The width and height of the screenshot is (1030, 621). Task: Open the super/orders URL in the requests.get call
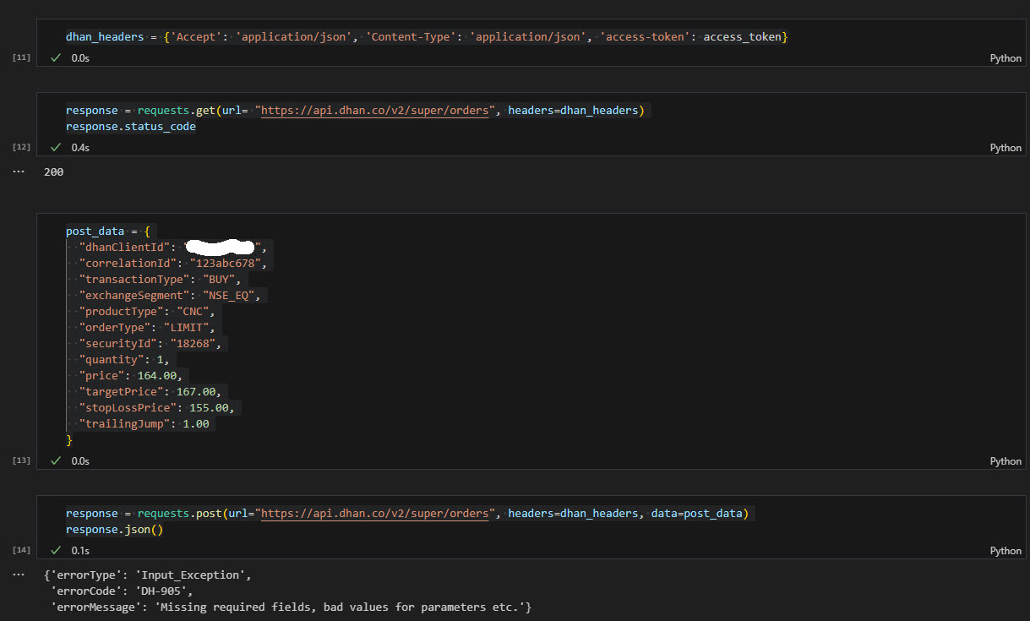coord(375,112)
